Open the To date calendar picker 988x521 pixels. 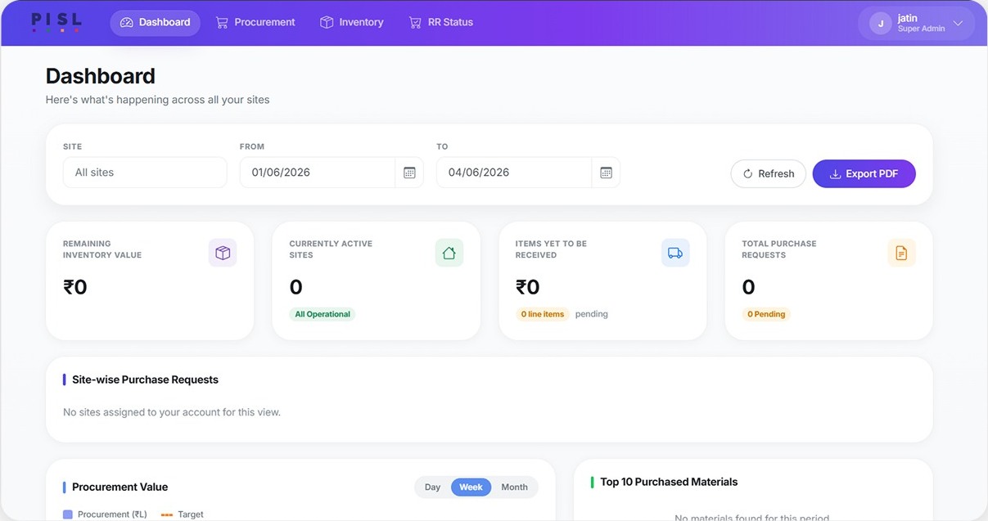[x=606, y=173]
